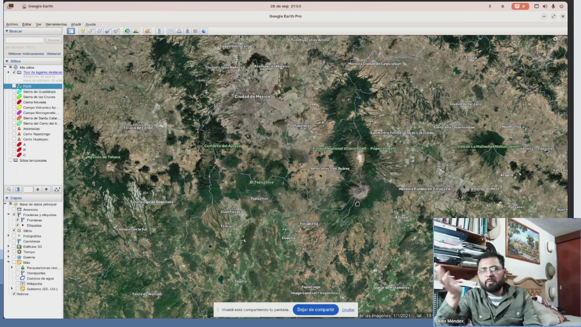Open the Herramientas menu
This screenshot has height=327, width=581.
click(x=56, y=24)
